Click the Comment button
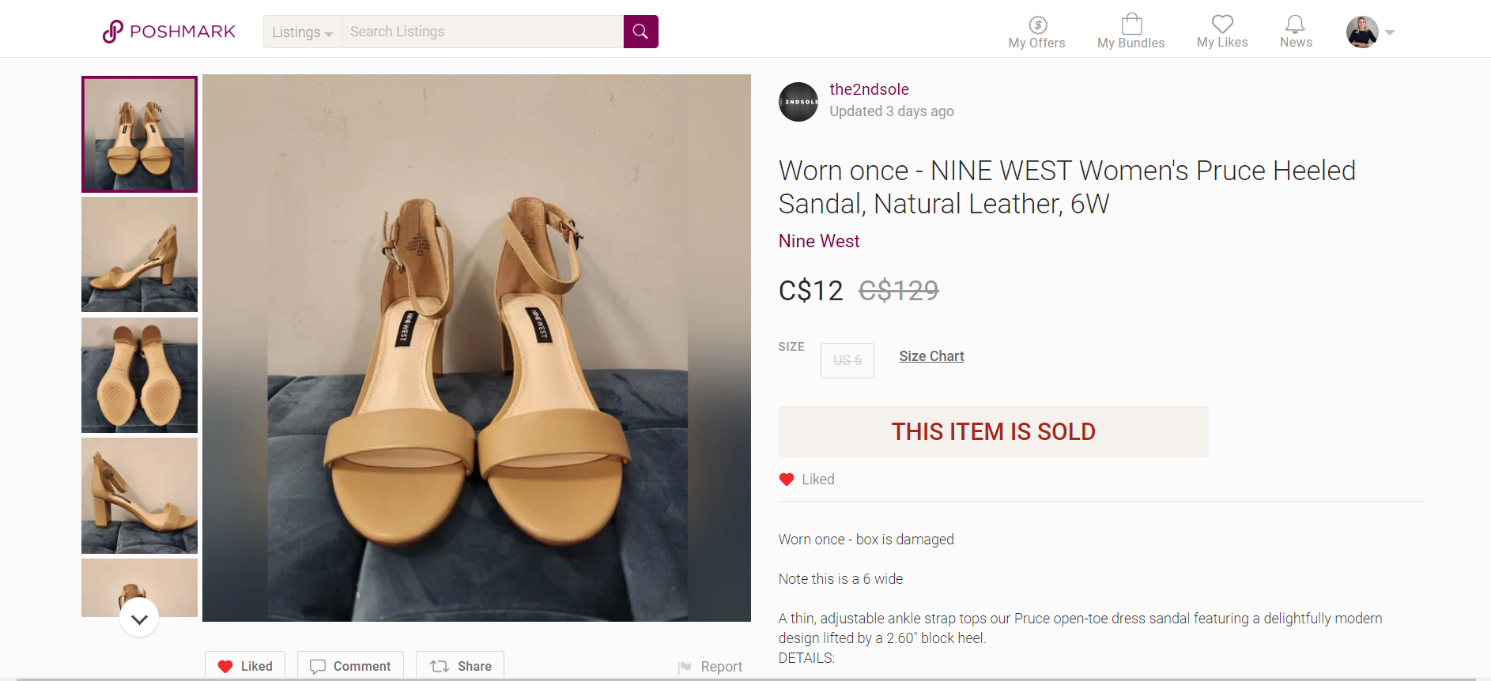This screenshot has height=681, width=1491. 350,666
